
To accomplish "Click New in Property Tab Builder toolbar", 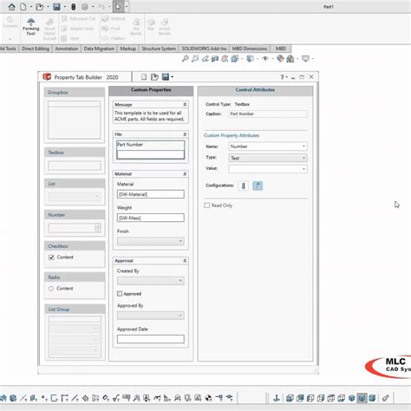I will (x=144, y=77).
